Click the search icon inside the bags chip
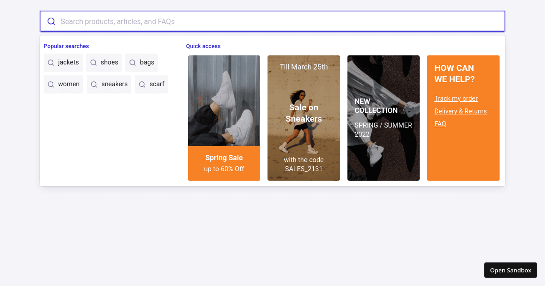The image size is (545, 286). (132, 62)
